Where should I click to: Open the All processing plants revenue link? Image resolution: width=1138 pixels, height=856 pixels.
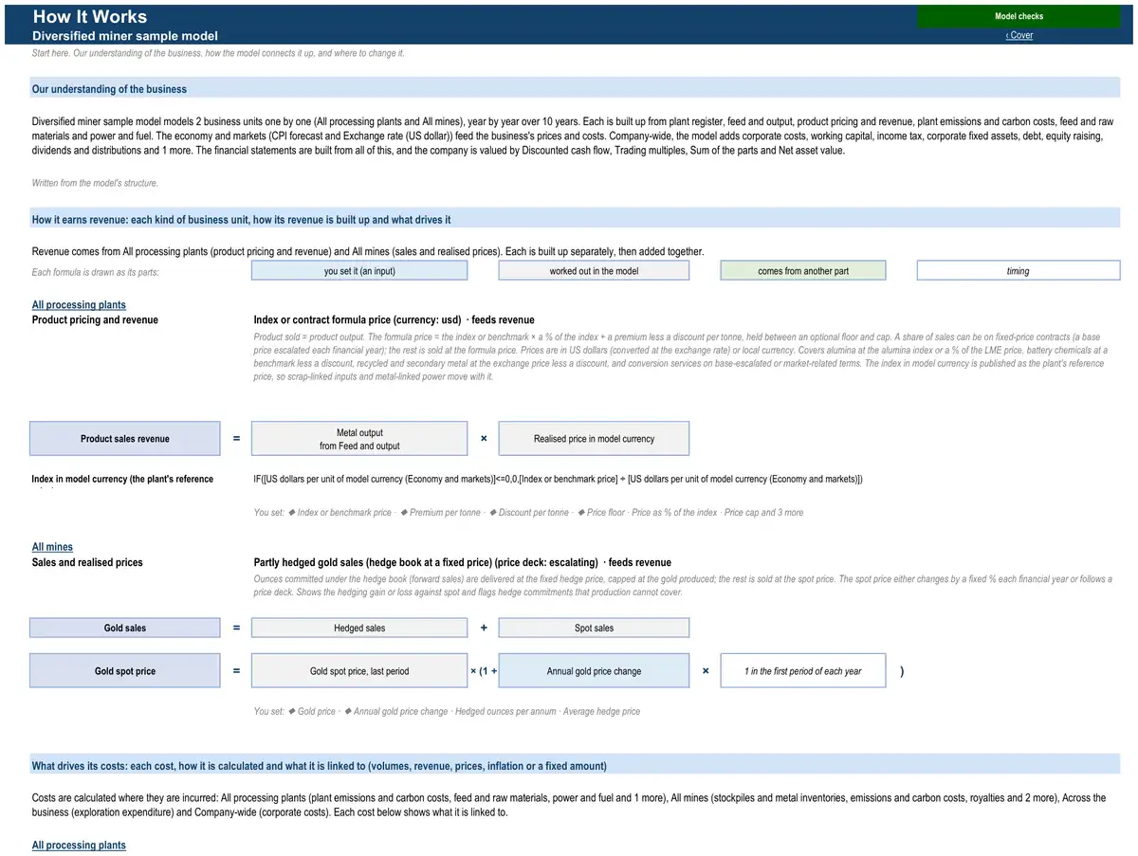79,305
